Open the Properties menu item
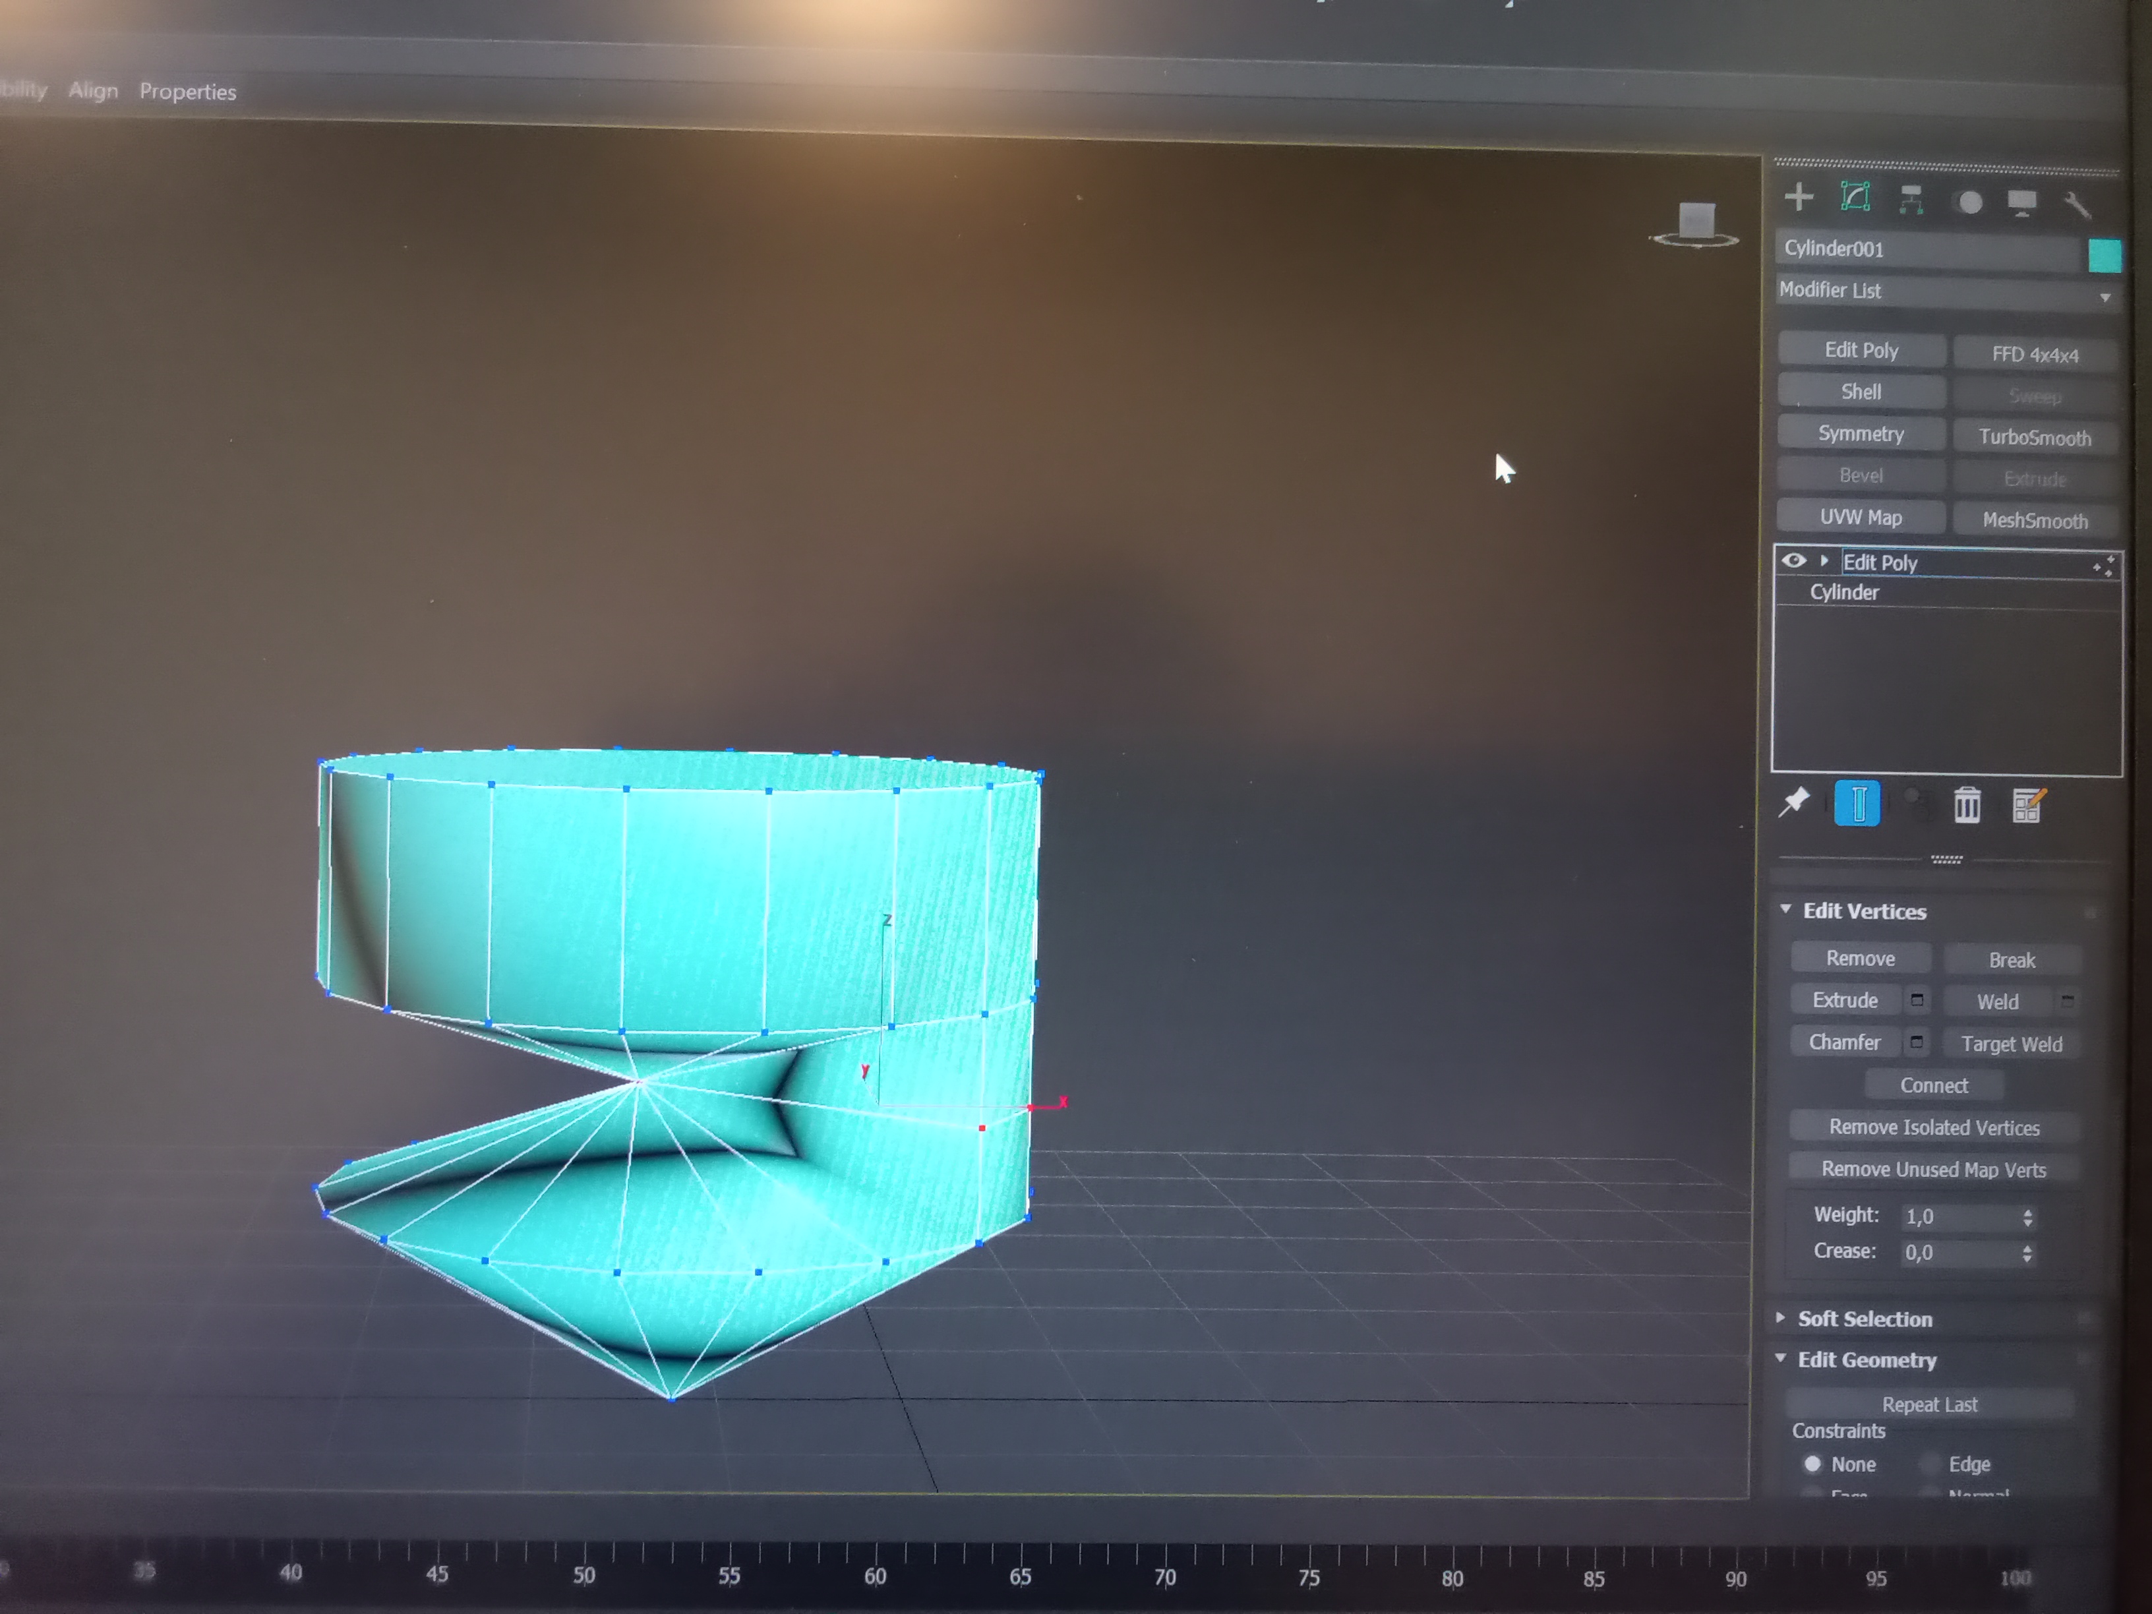This screenshot has height=1614, width=2152. click(x=188, y=92)
